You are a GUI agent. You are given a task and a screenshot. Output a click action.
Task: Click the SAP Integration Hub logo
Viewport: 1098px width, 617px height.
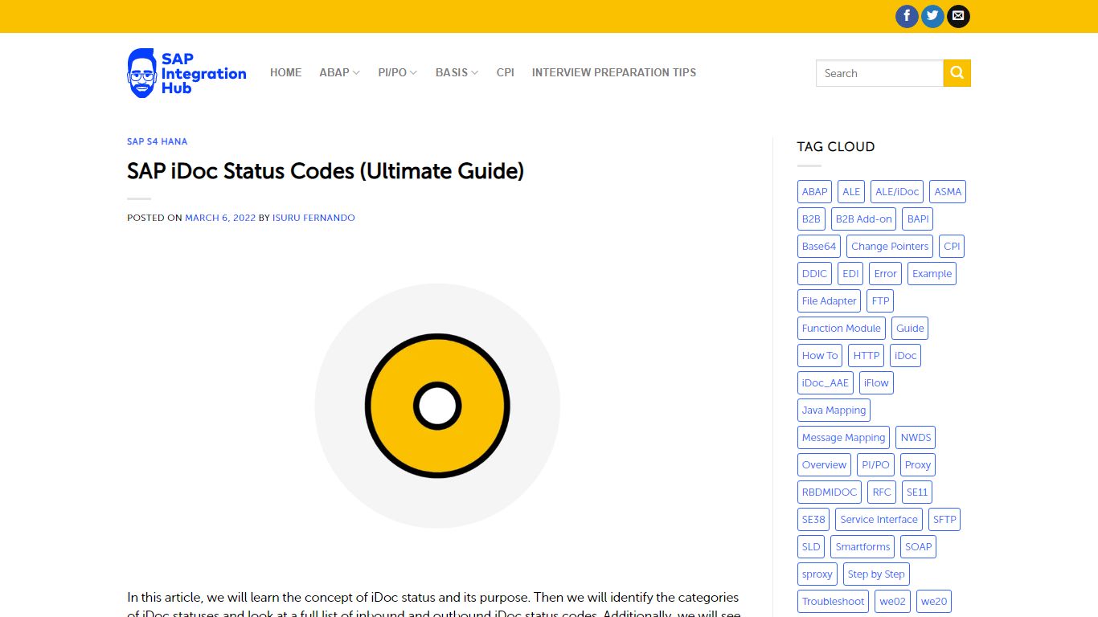[187, 73]
